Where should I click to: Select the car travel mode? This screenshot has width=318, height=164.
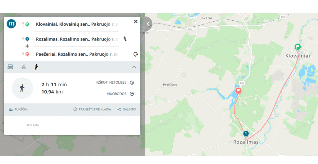(10, 67)
